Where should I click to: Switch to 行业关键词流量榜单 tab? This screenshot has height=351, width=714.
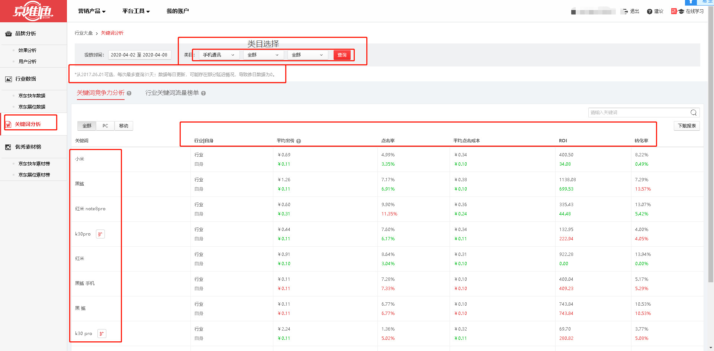(x=172, y=93)
